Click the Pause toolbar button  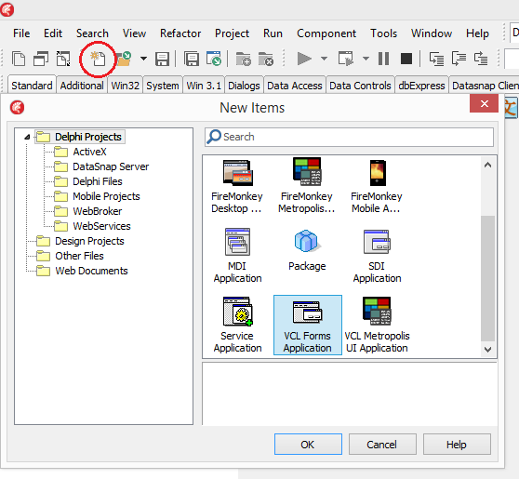(383, 59)
